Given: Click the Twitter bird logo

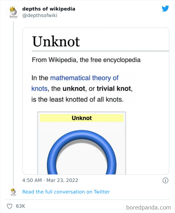Looking at the screenshot, I should [x=165, y=9].
